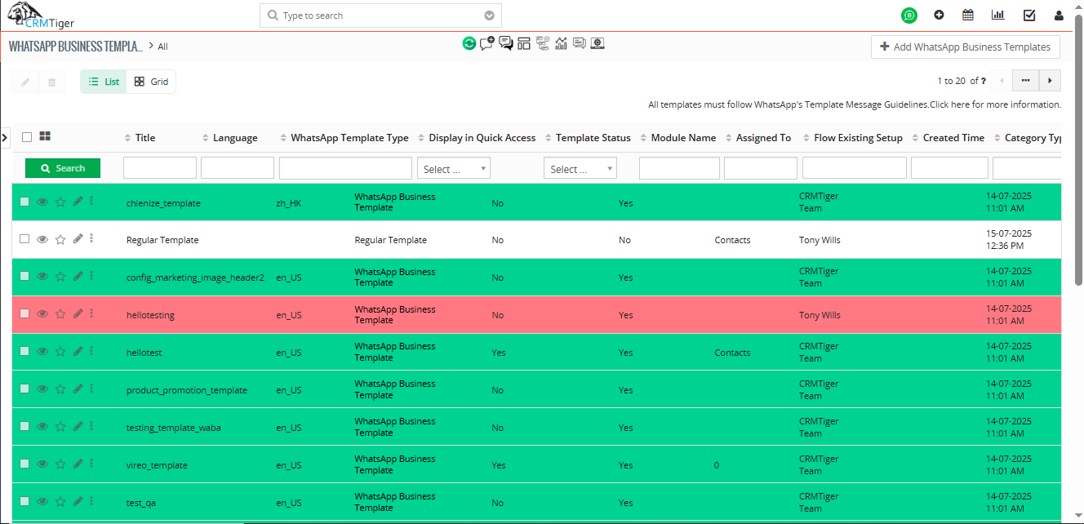Open the analytics line chart icon
Viewport: 1084px width, 524px height.
pos(561,43)
